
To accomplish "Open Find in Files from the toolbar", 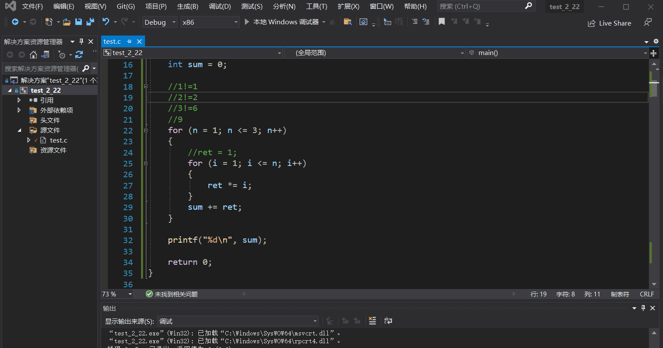I will [x=348, y=21].
